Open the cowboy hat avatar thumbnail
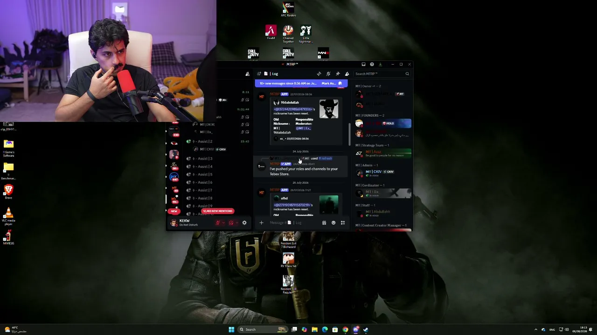This screenshot has width=597, height=335. tap(329, 109)
